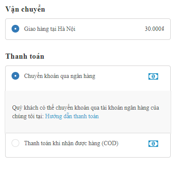The image size is (178, 191).
Task: Click the Hà Nội delivery option card
Action: pyautogui.click(x=88, y=29)
